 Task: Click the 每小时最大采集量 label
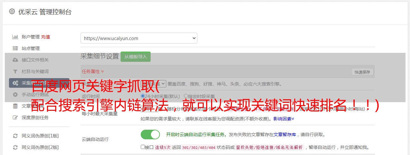99,114
